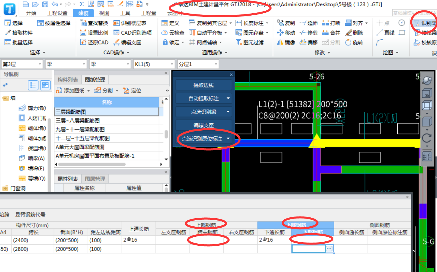Click the ellipsis button in 下部钢筋 cell
The image size is (437, 272).
pyautogui.click(x=329, y=249)
